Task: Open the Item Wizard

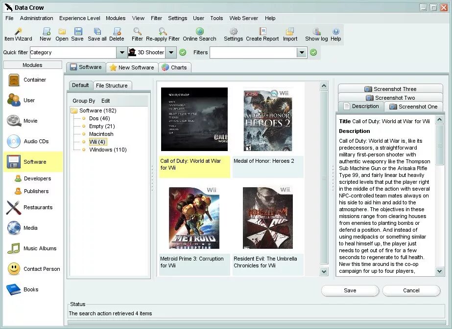Action: pyautogui.click(x=18, y=34)
